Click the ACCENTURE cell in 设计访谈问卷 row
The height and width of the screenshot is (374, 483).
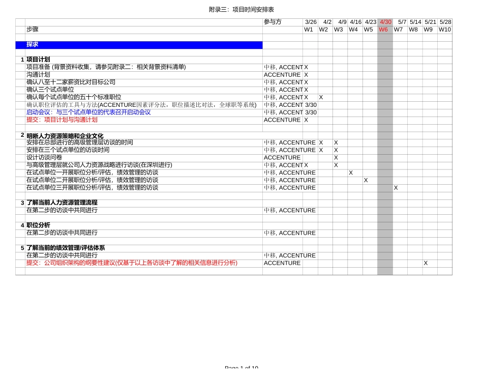pos(282,158)
